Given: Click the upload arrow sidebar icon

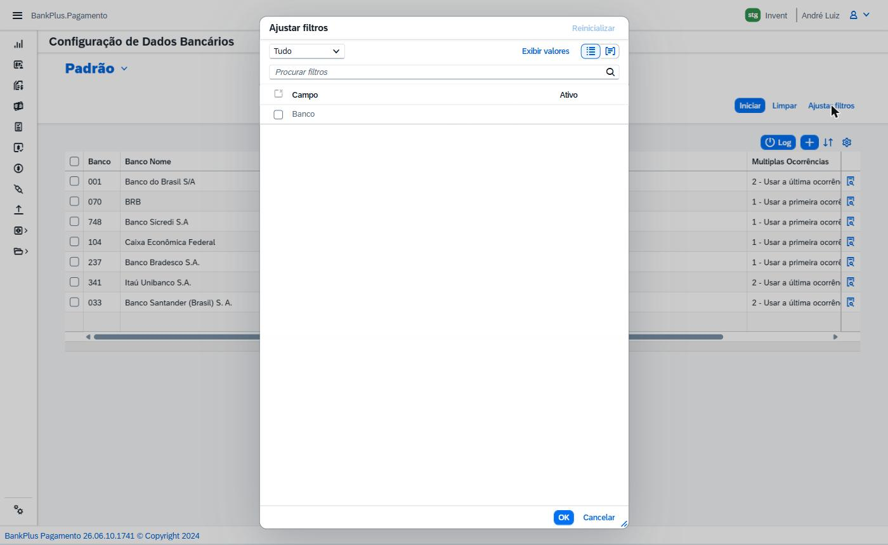Looking at the screenshot, I should [x=18, y=209].
